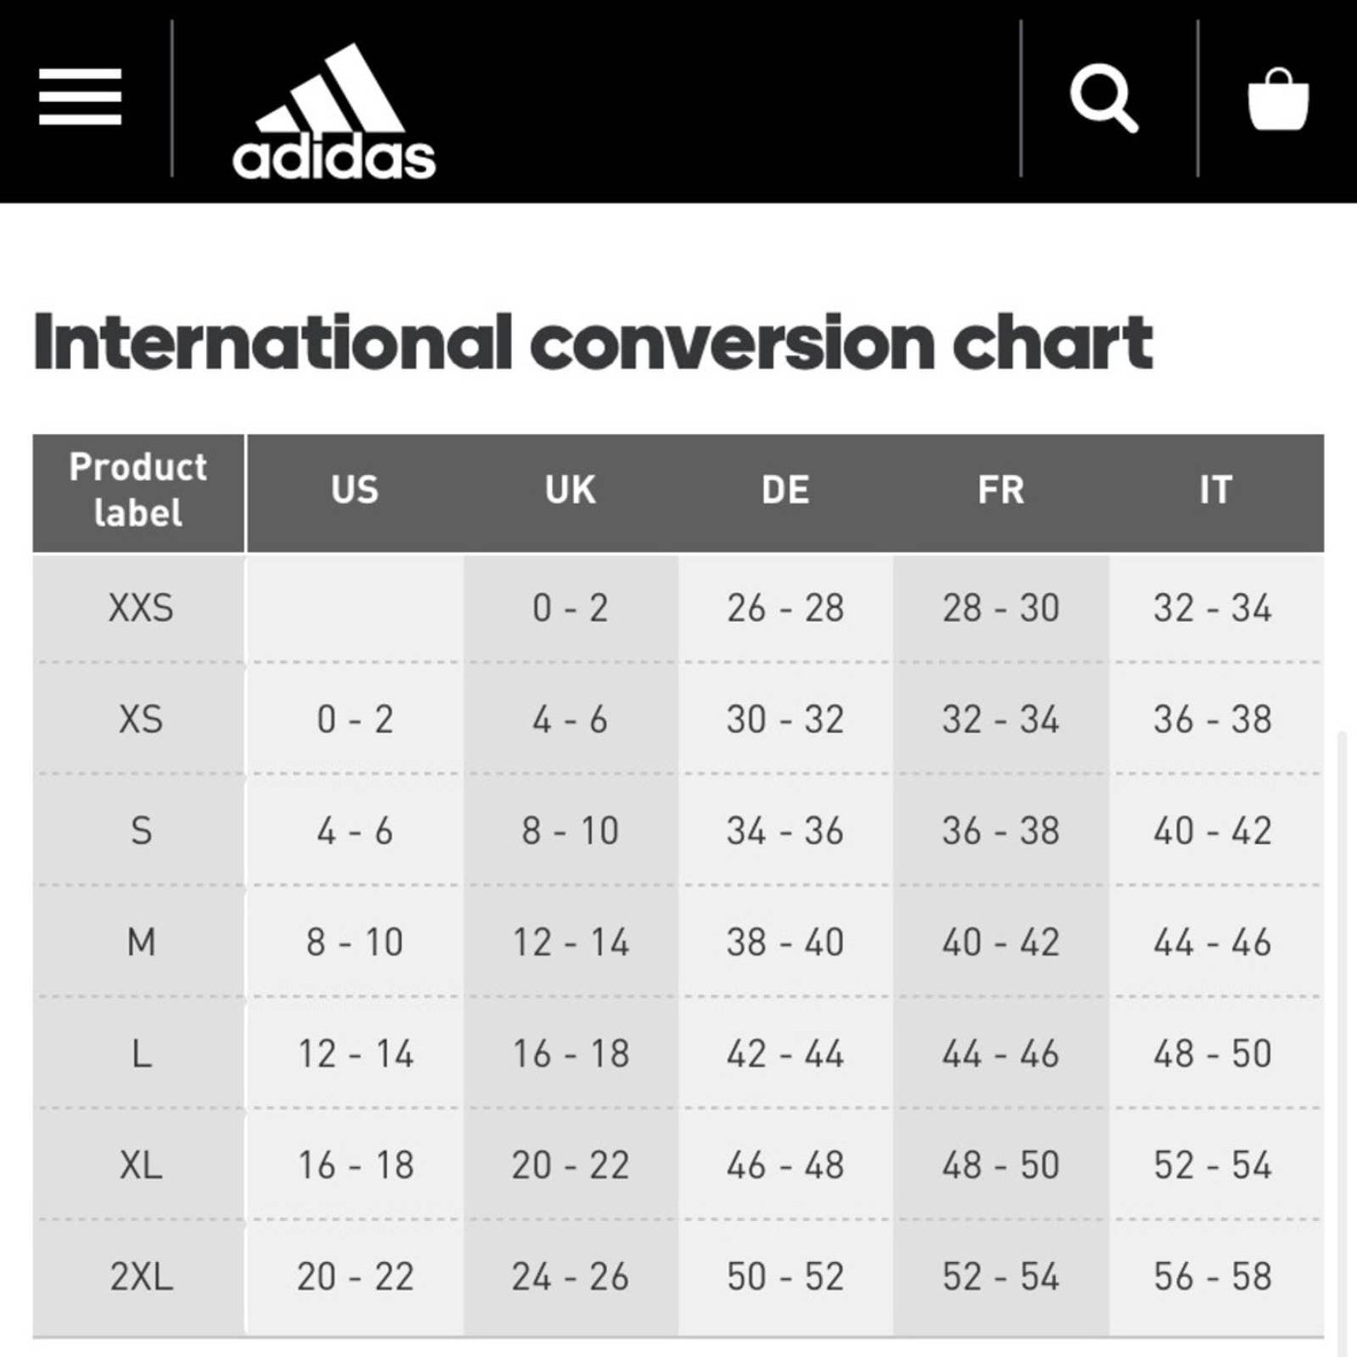
Task: Open the search magnifier
Action: coord(1104,98)
